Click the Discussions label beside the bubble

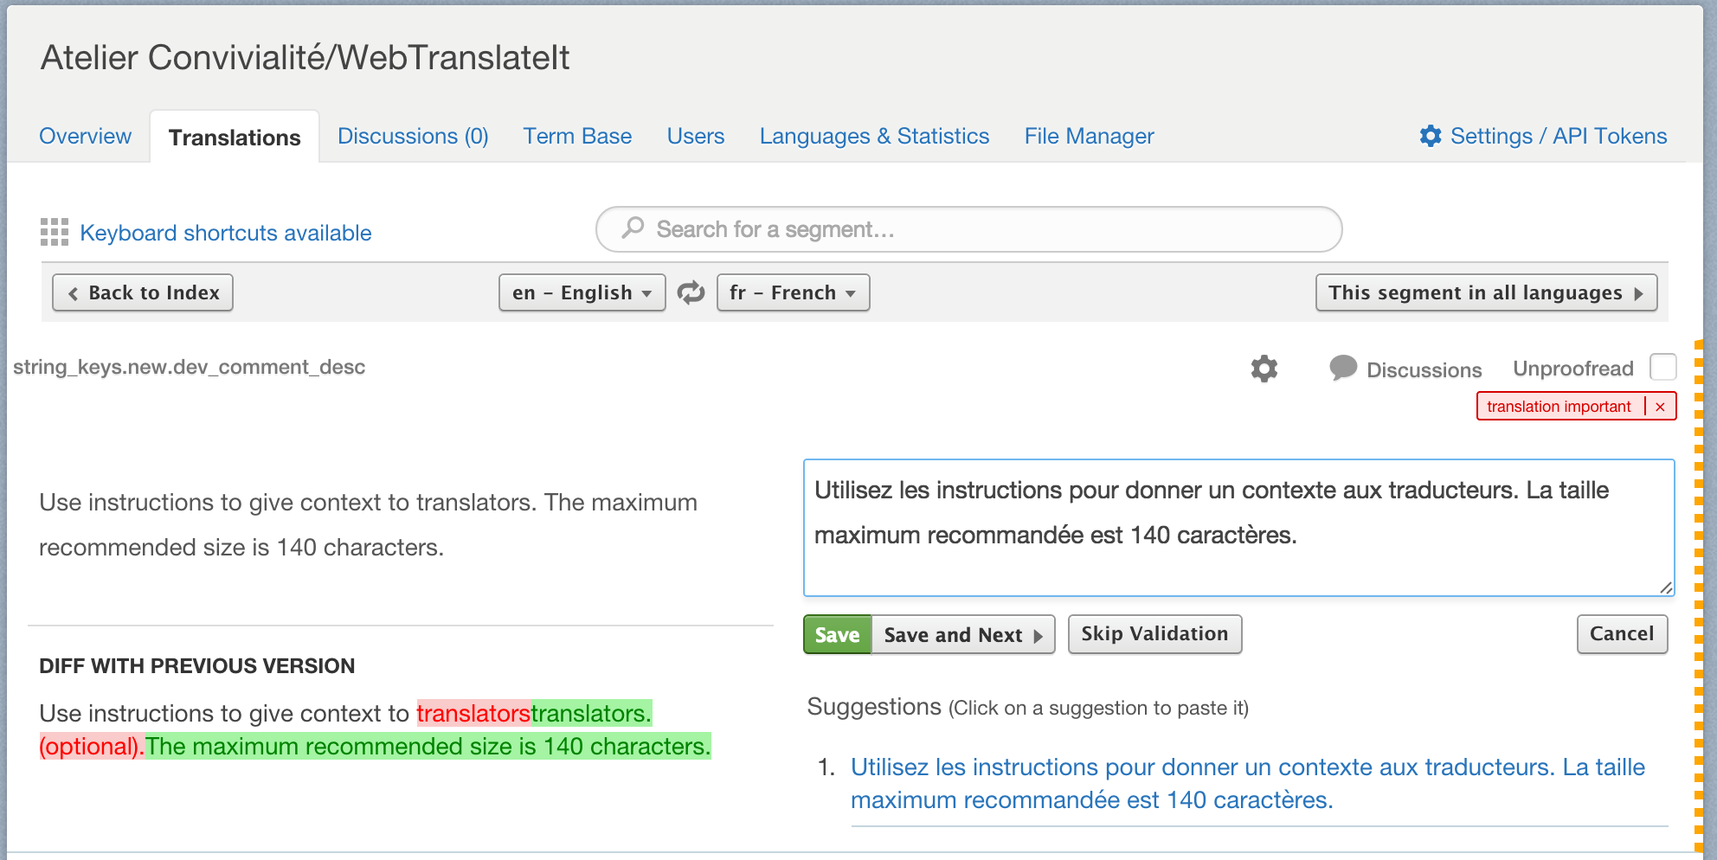pos(1424,369)
